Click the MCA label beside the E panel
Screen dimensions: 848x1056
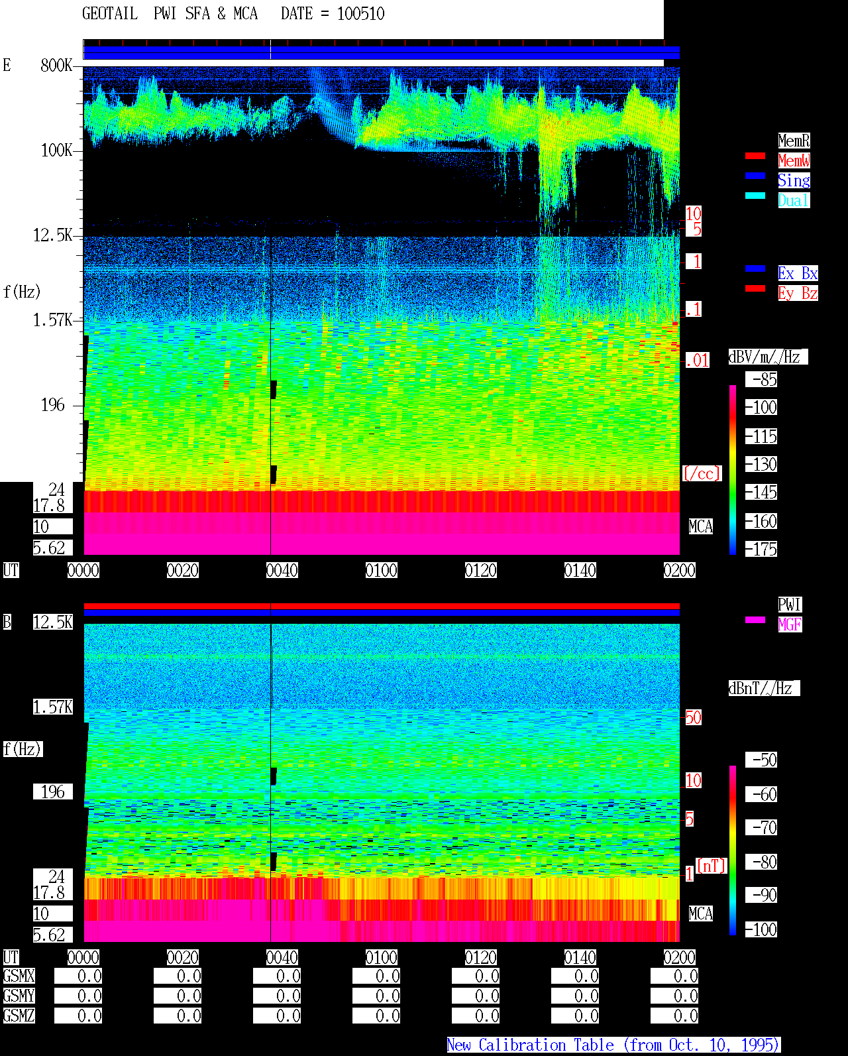701,526
